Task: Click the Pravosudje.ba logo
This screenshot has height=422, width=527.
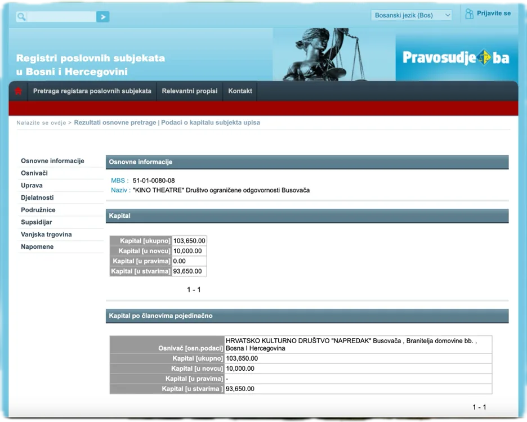Action: [456, 57]
